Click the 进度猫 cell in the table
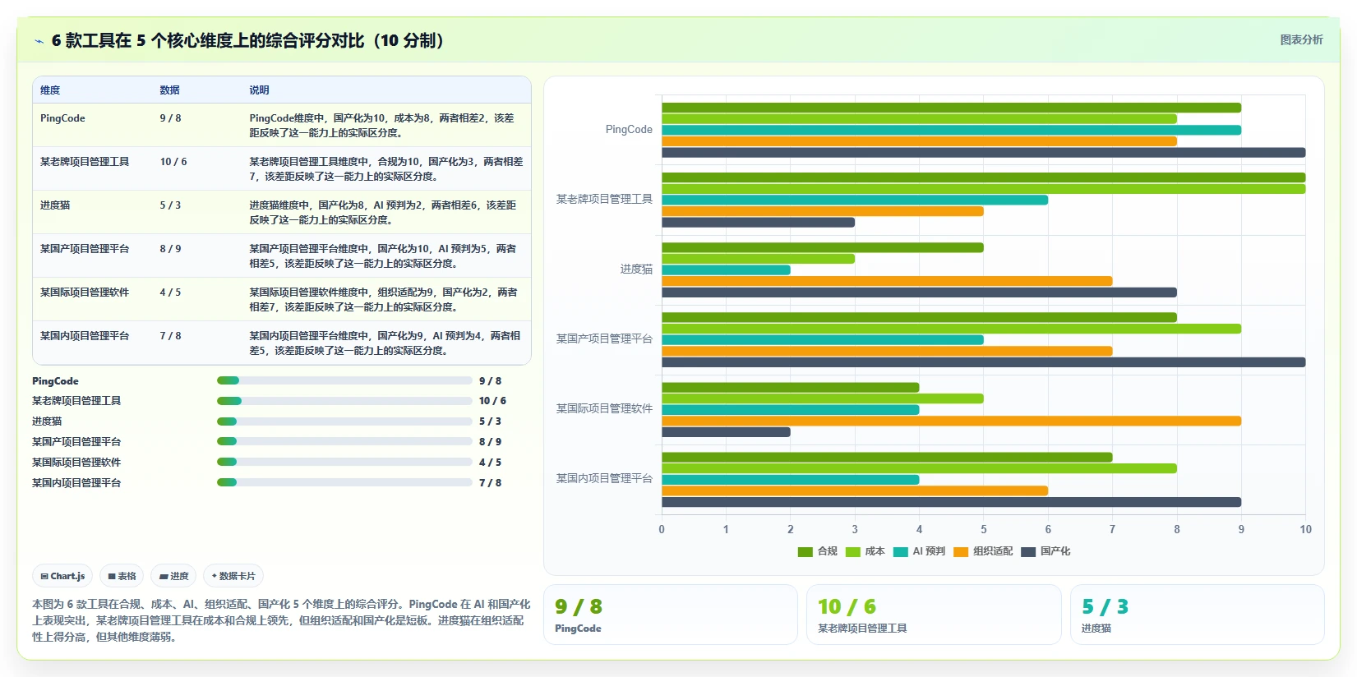Viewport: 1357px width, 677px height. click(55, 205)
